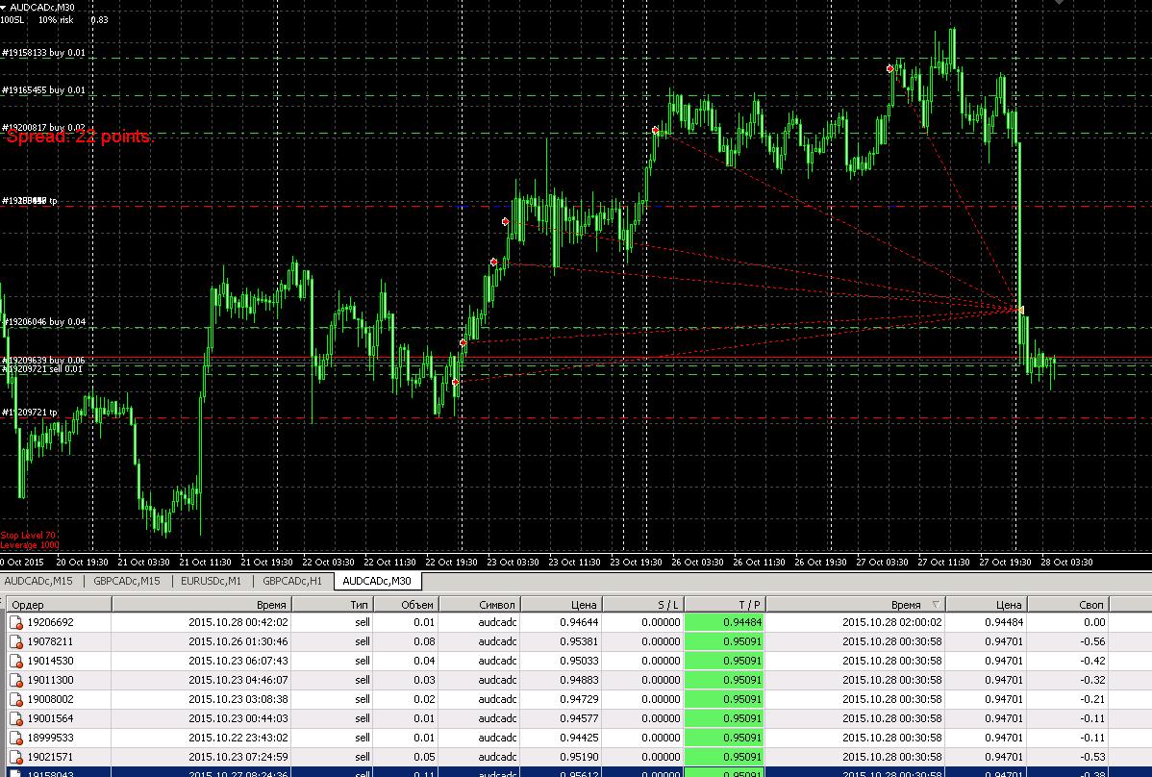Sort by the S / L column header
Screen dimensions: 1152x777
643,605
